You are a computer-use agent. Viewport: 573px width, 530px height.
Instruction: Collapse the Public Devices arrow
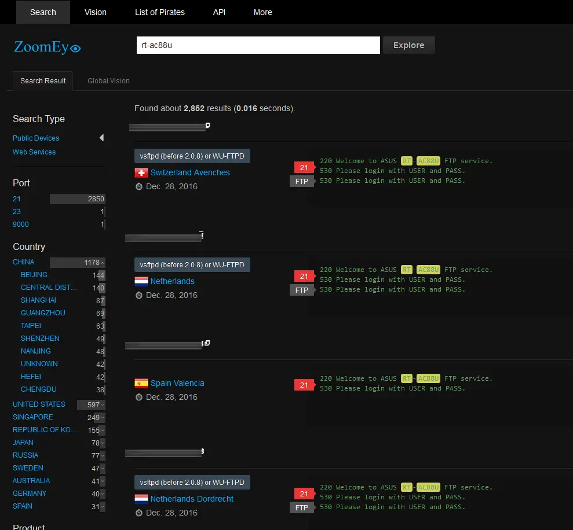coord(101,138)
